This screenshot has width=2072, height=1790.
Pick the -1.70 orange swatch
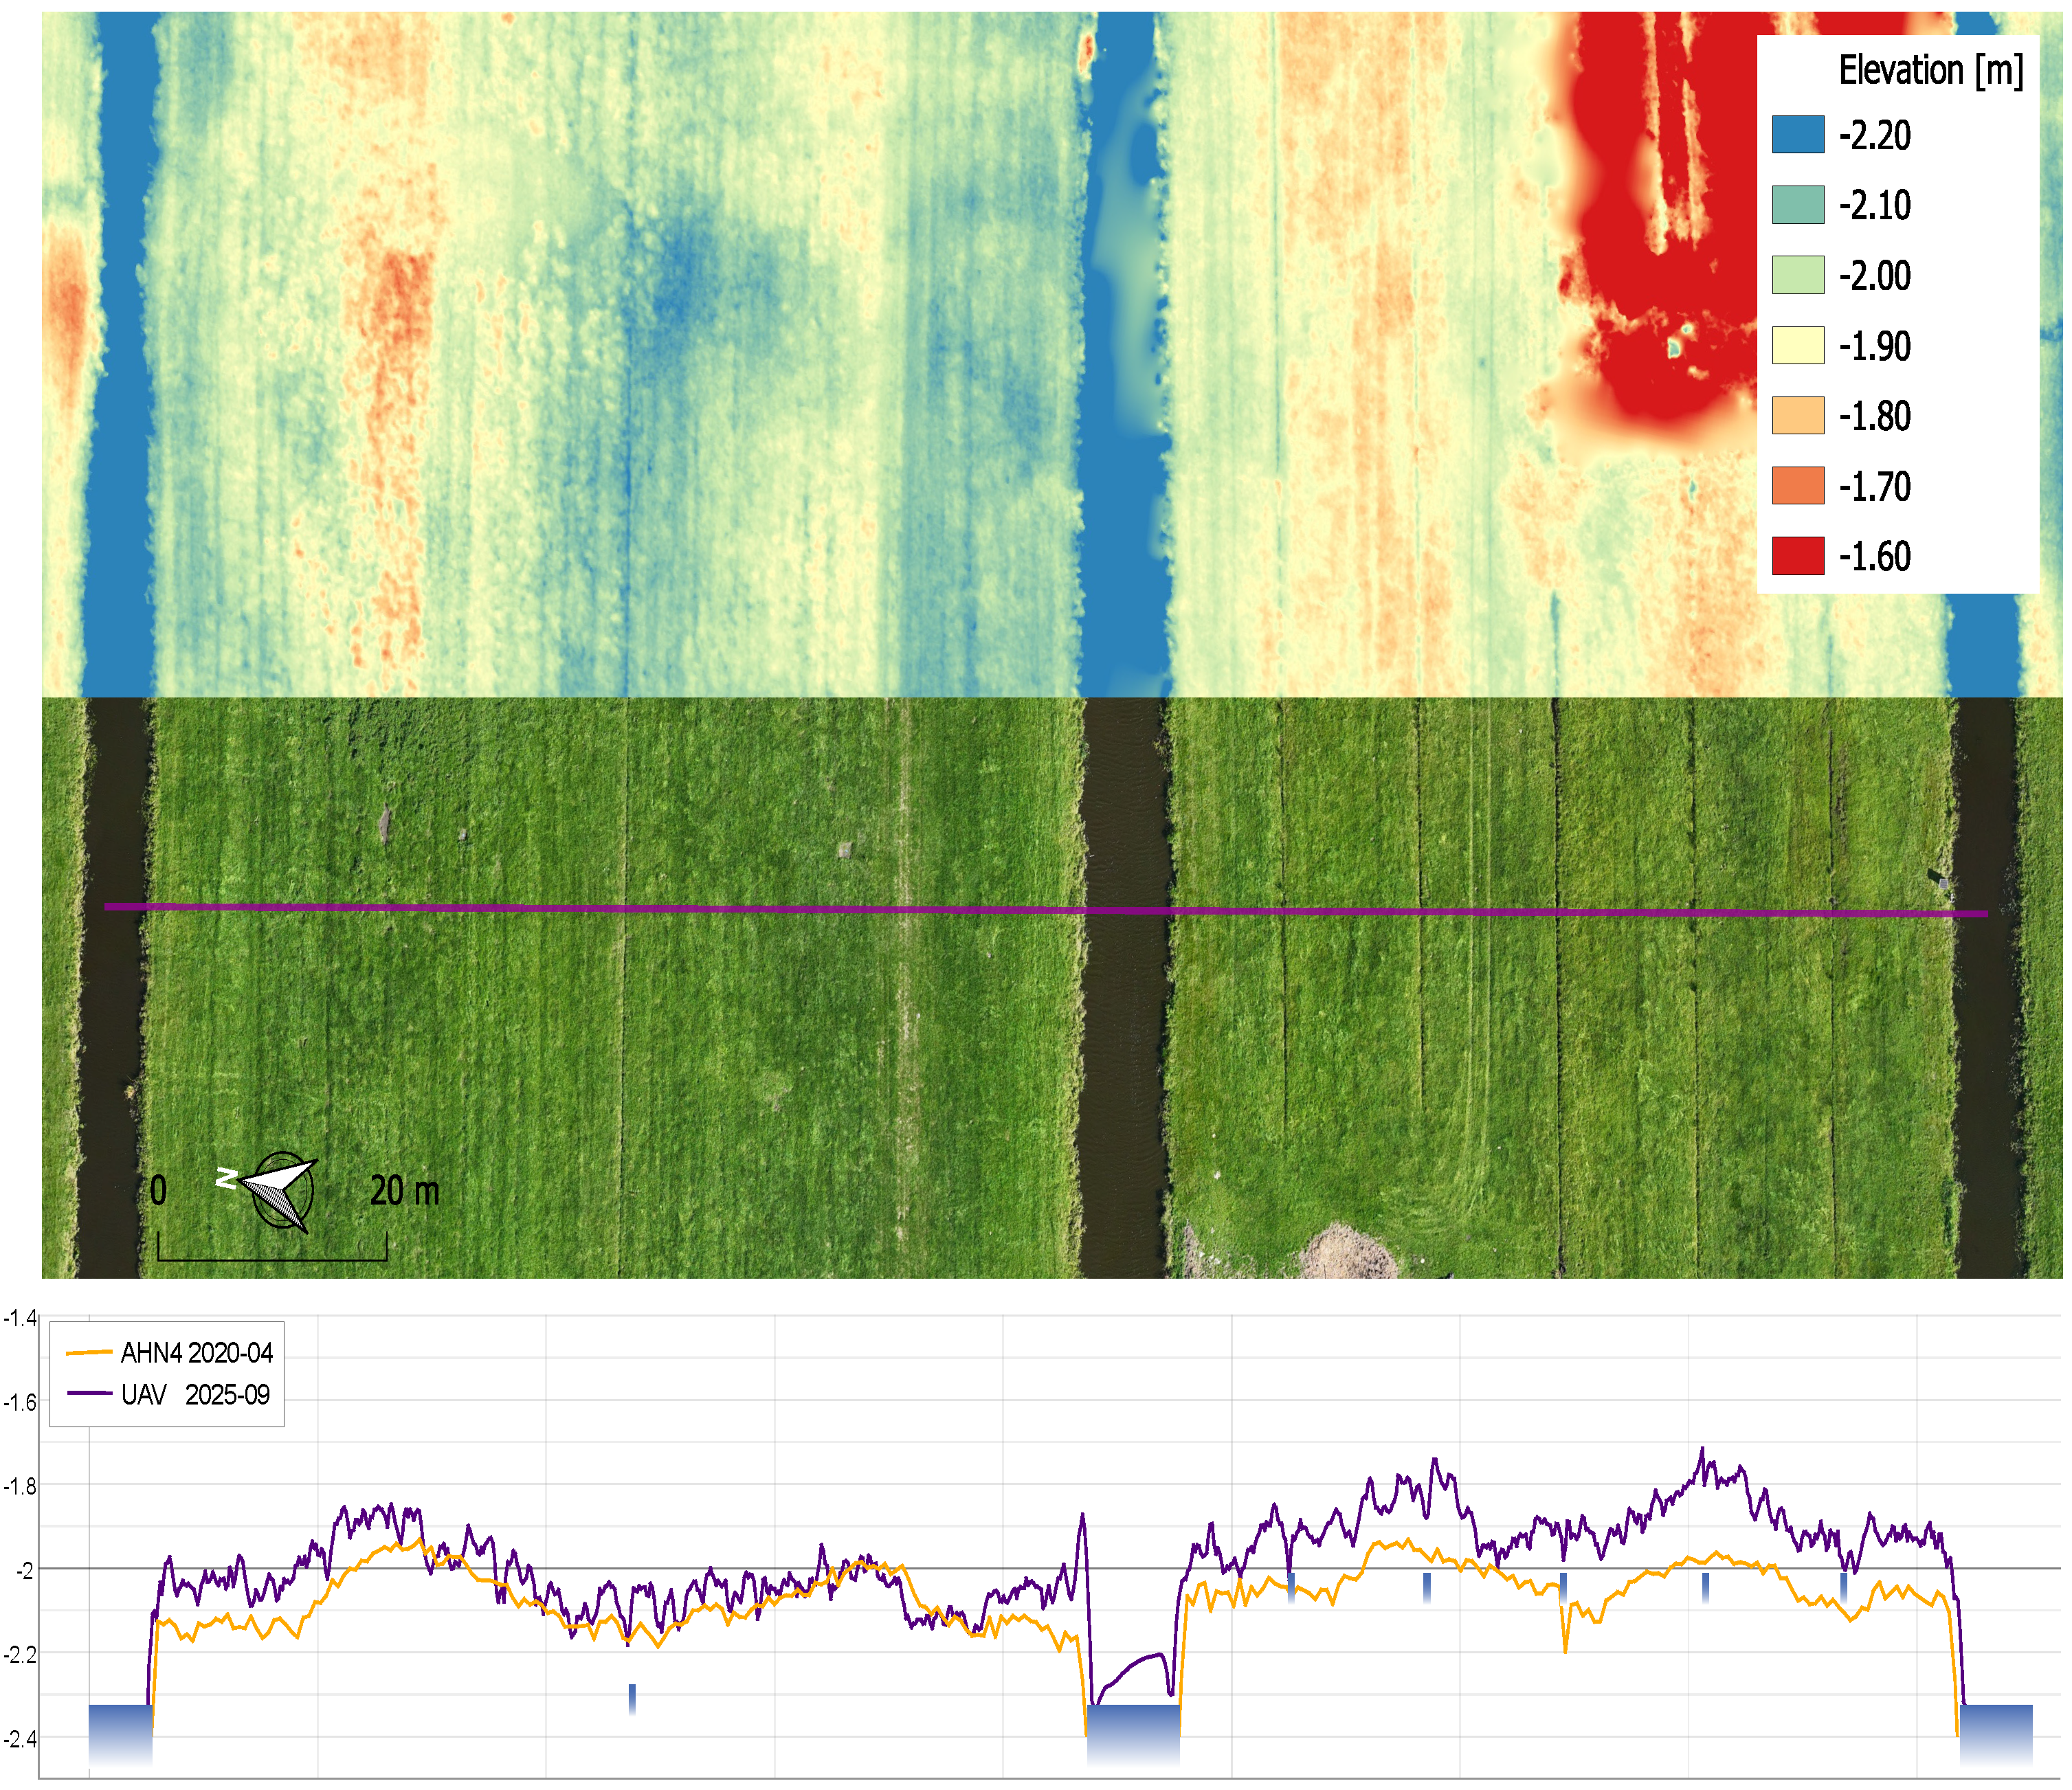click(x=1798, y=486)
